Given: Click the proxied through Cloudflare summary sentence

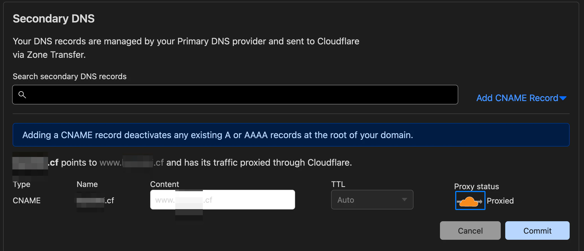Looking at the screenshot, I should (x=182, y=163).
